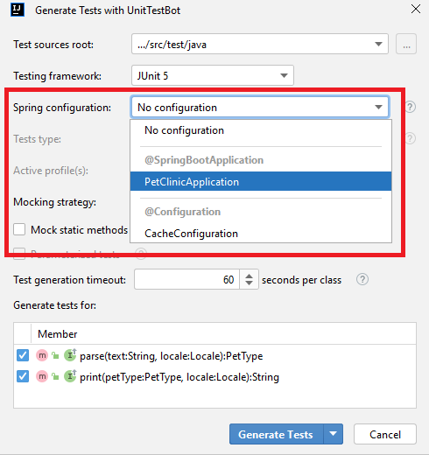429x455 pixels.
Task: Uncheck the print method checkbox
Action: tap(23, 376)
